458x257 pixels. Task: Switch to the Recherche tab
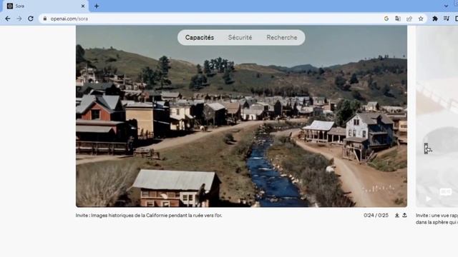(x=281, y=38)
